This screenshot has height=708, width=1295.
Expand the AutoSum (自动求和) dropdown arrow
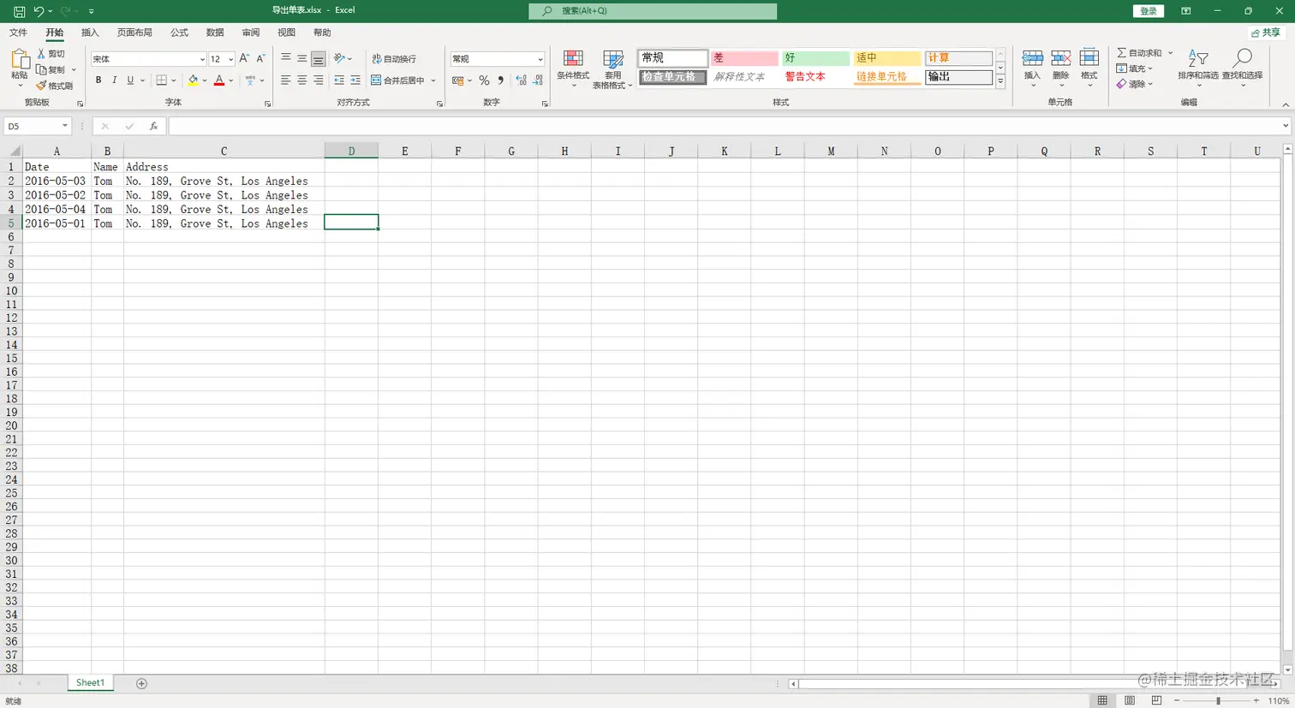click(x=1170, y=53)
